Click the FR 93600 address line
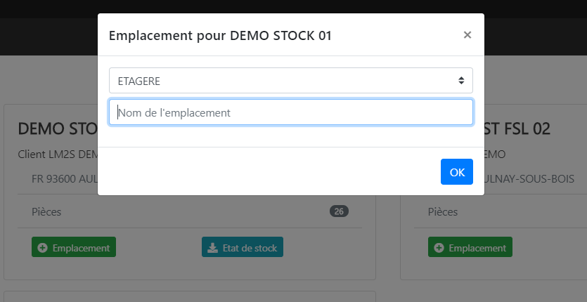This screenshot has width=587, height=302. (65, 179)
